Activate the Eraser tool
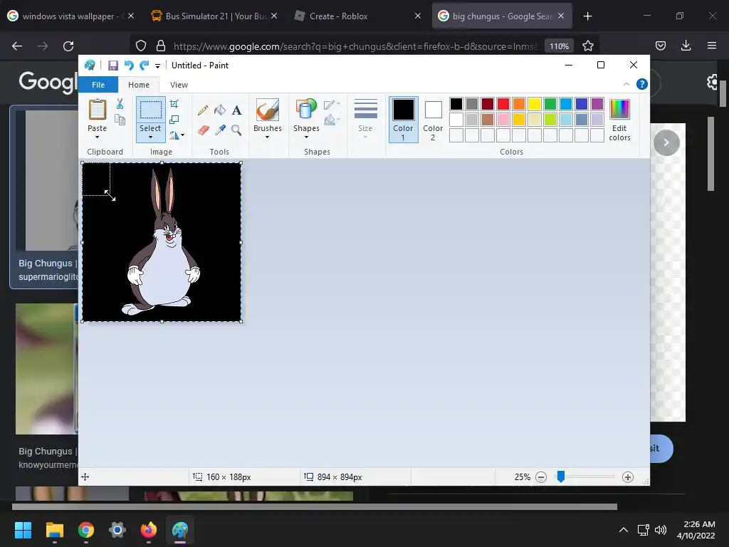The height and width of the screenshot is (547, 729). coord(203,130)
